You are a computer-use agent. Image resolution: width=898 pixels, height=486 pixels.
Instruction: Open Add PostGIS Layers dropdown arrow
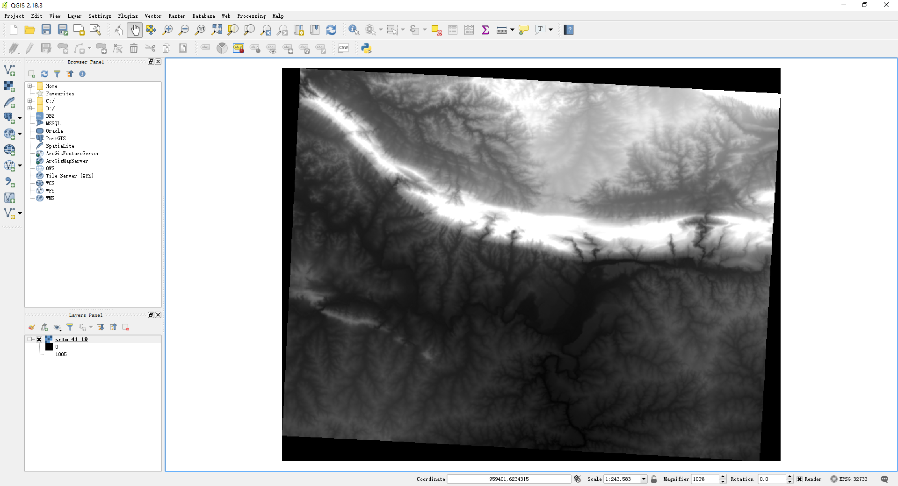(x=20, y=118)
